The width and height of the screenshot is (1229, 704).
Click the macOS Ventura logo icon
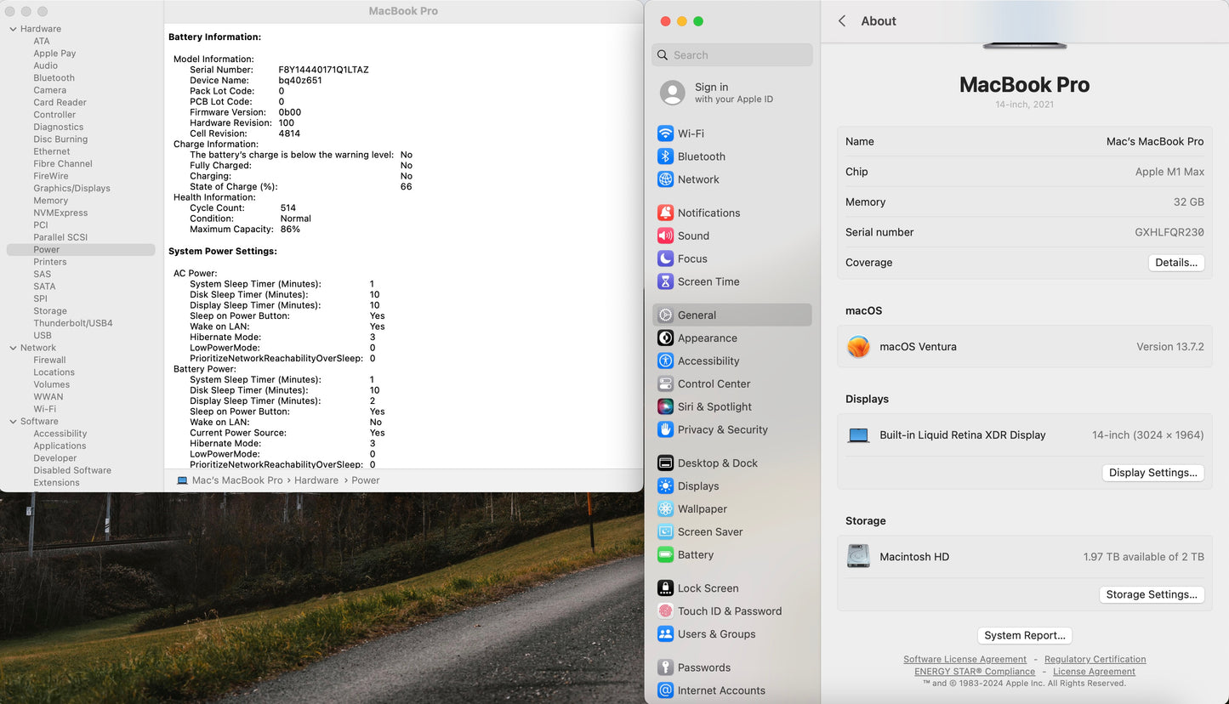pos(858,347)
